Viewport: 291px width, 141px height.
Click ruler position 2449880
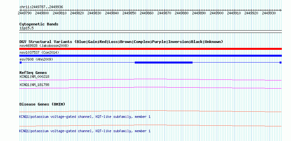pos(182,13)
